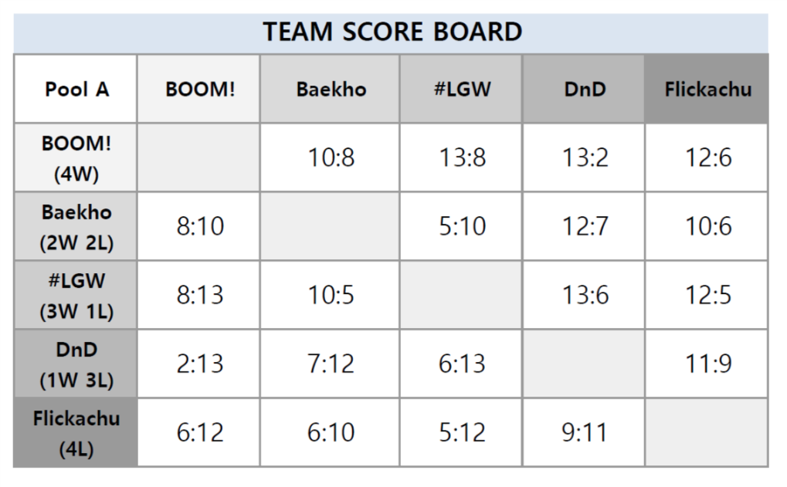Select the 13:2 score cell
787x487 pixels.
(x=584, y=157)
